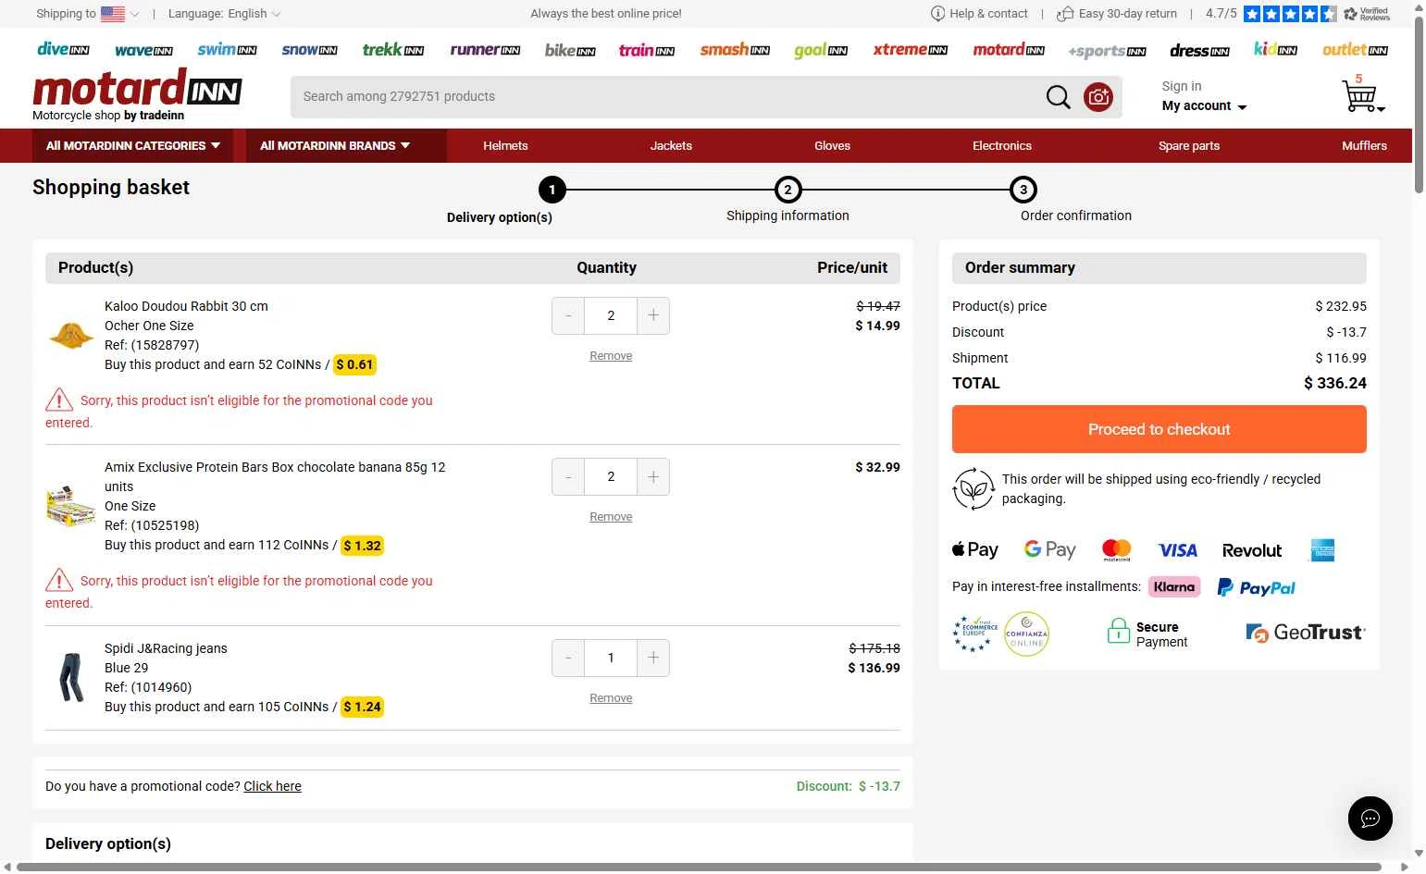Viewport: 1426px width, 874px height.
Task: Click the GeoTrust security seal
Action: pos(1306,633)
